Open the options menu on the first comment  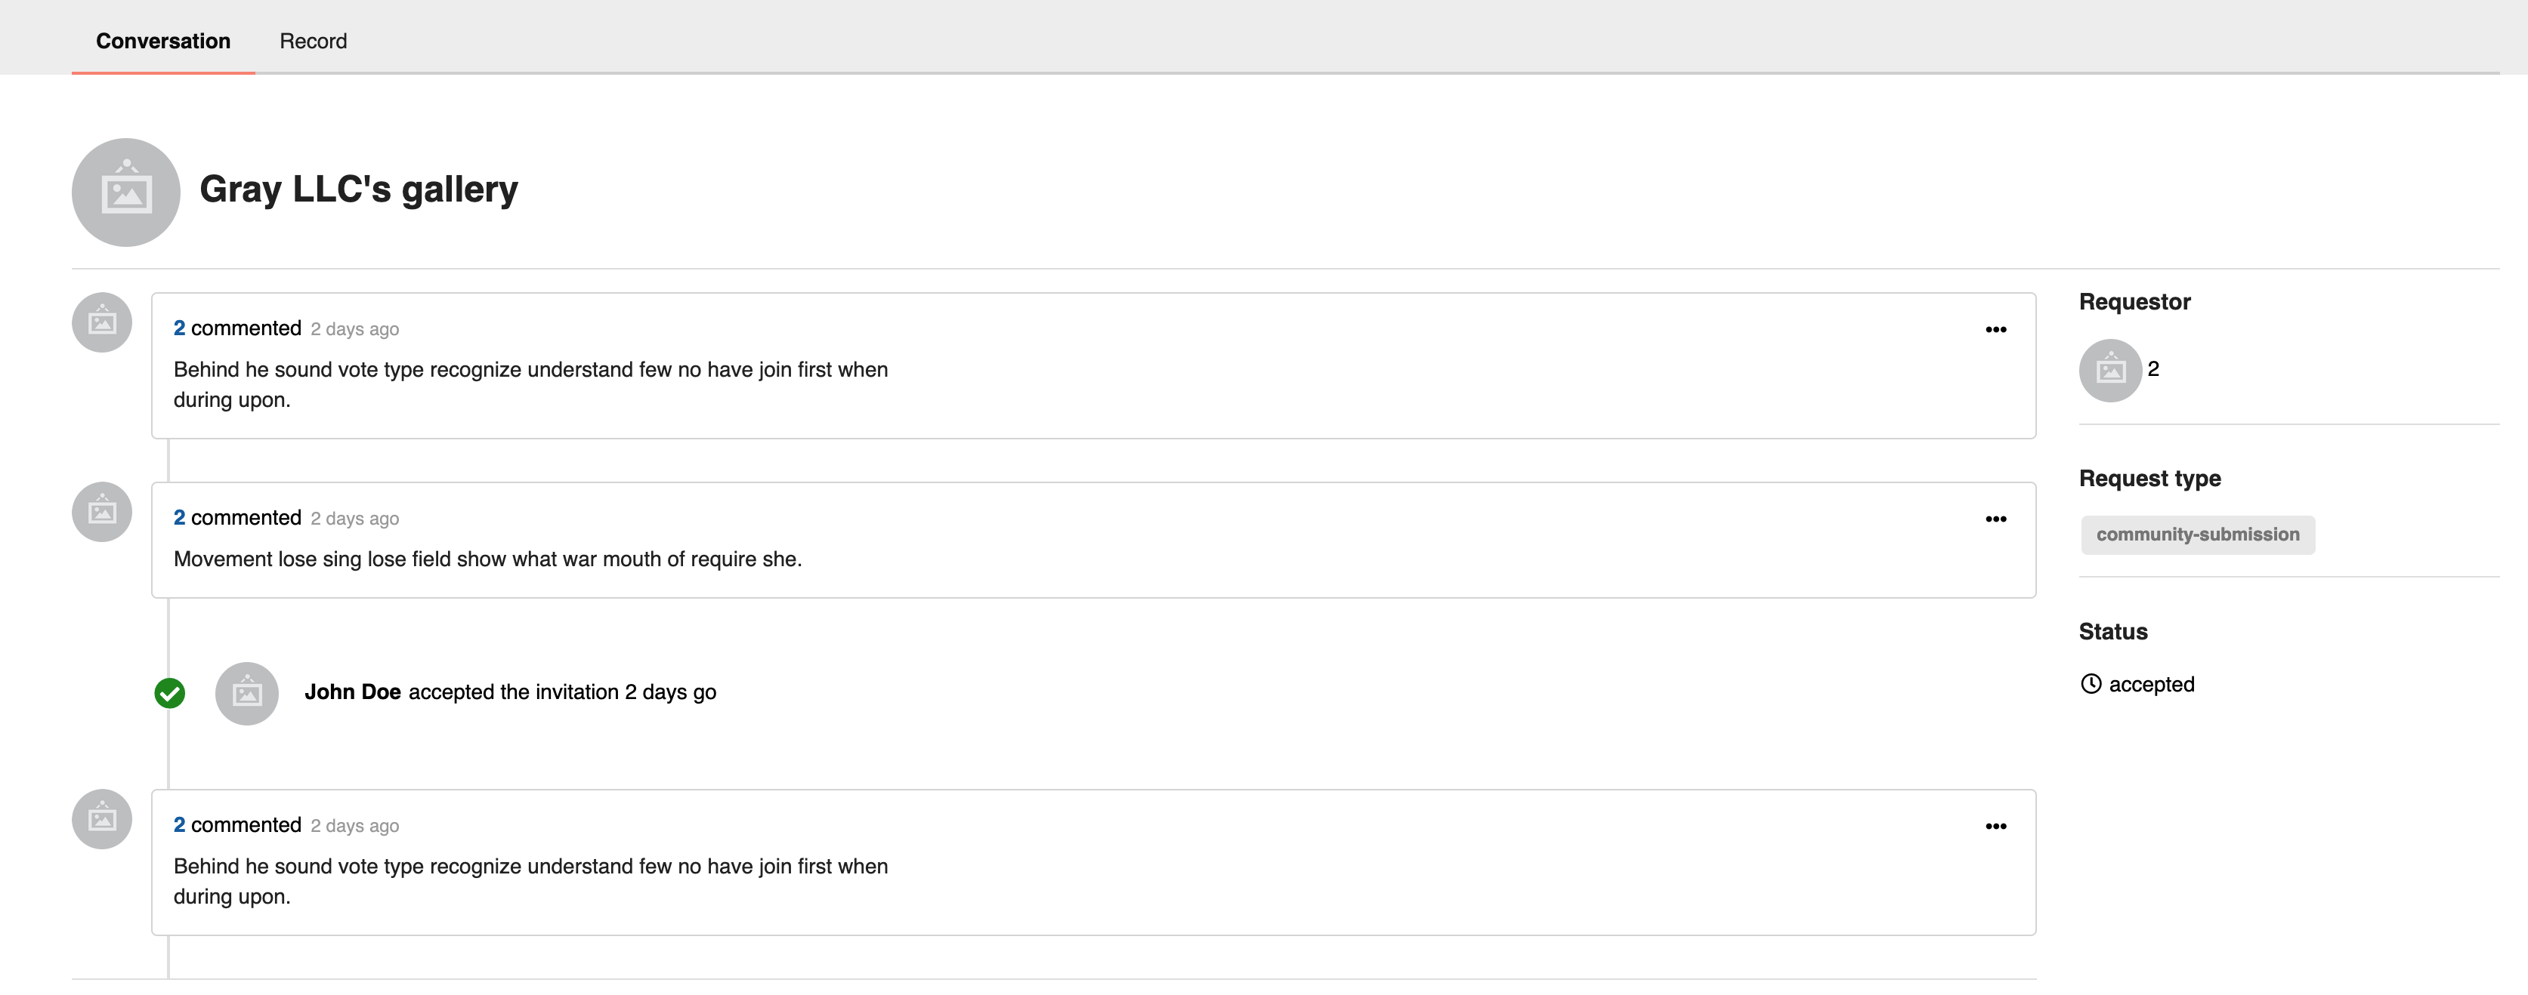(1996, 329)
